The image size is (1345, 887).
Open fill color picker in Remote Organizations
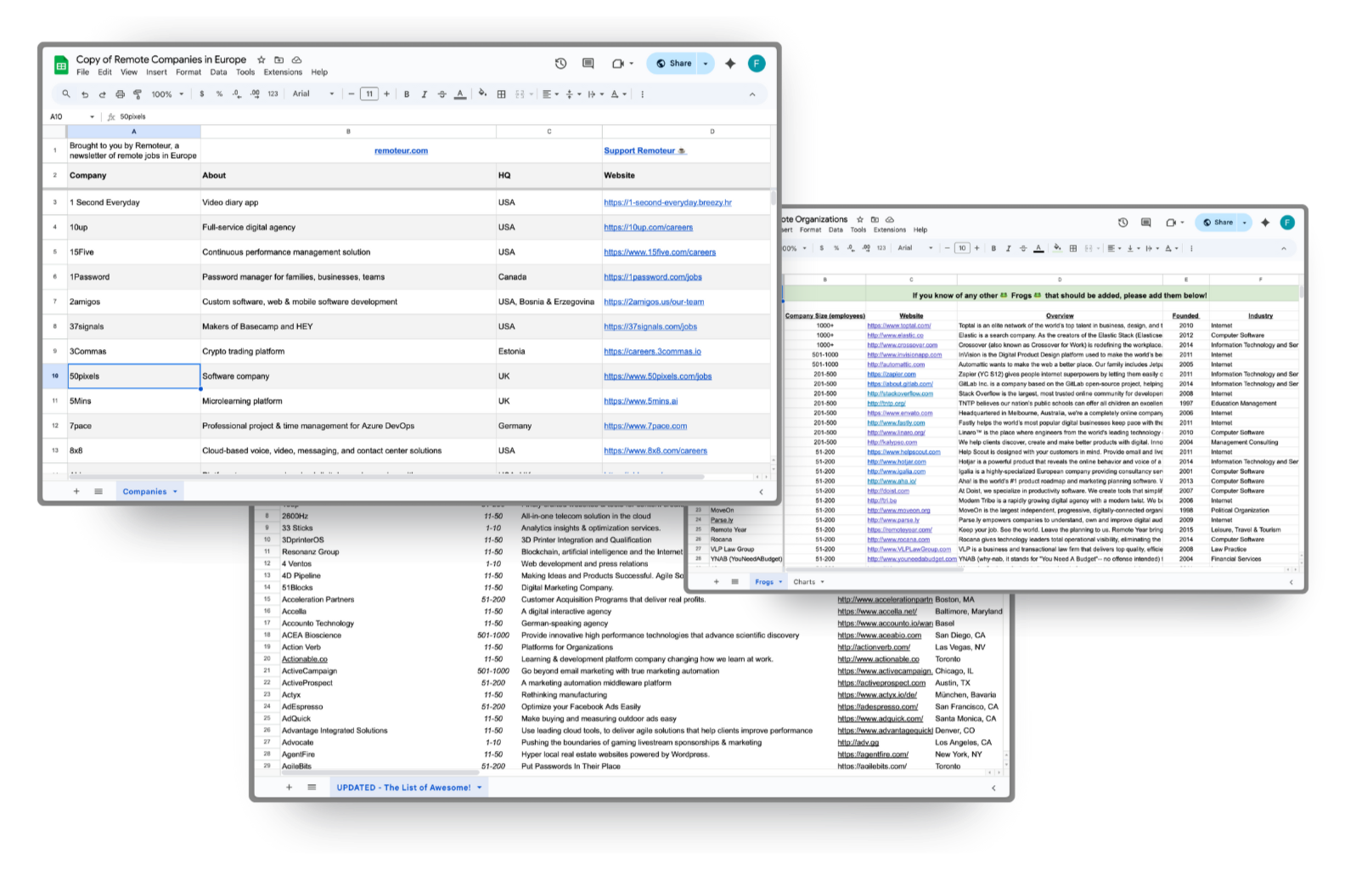[1056, 248]
